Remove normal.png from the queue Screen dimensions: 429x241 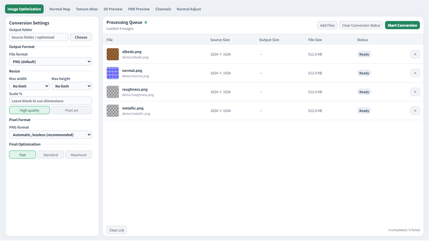[415, 73]
